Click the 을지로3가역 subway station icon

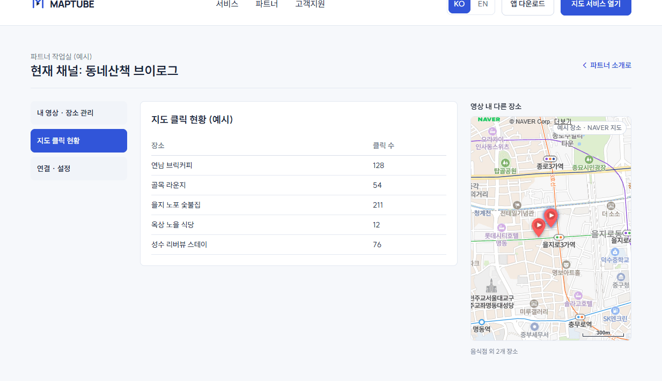pos(558,237)
